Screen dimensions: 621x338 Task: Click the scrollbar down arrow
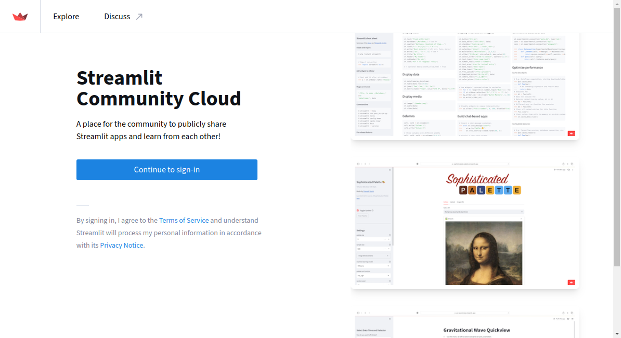tap(617, 334)
